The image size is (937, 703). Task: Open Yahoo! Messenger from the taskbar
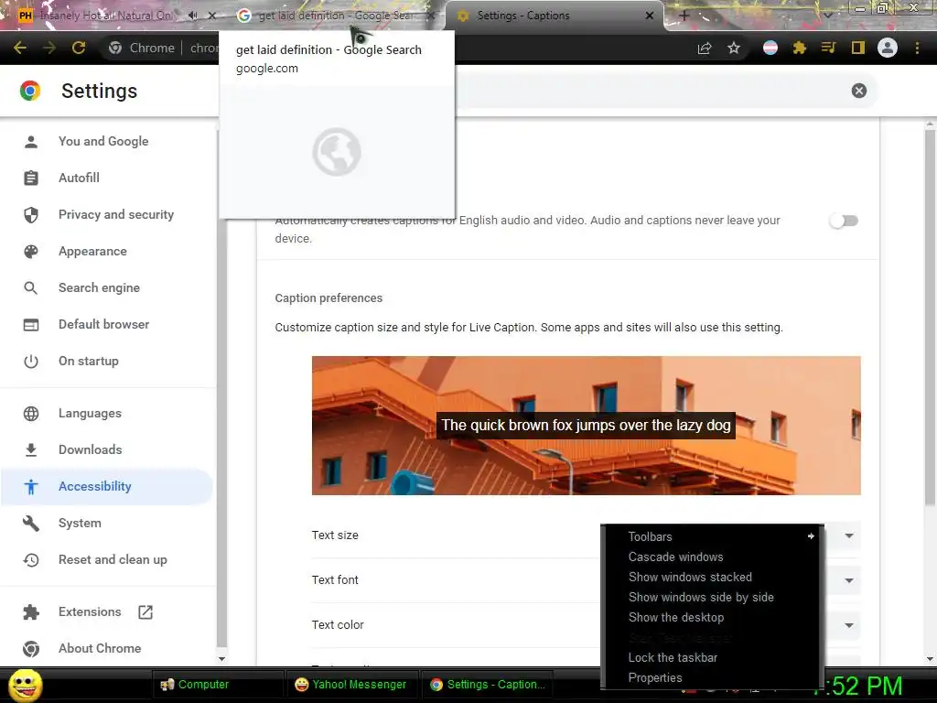click(x=351, y=685)
